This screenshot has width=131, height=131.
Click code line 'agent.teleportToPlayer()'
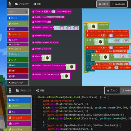click(58, 101)
